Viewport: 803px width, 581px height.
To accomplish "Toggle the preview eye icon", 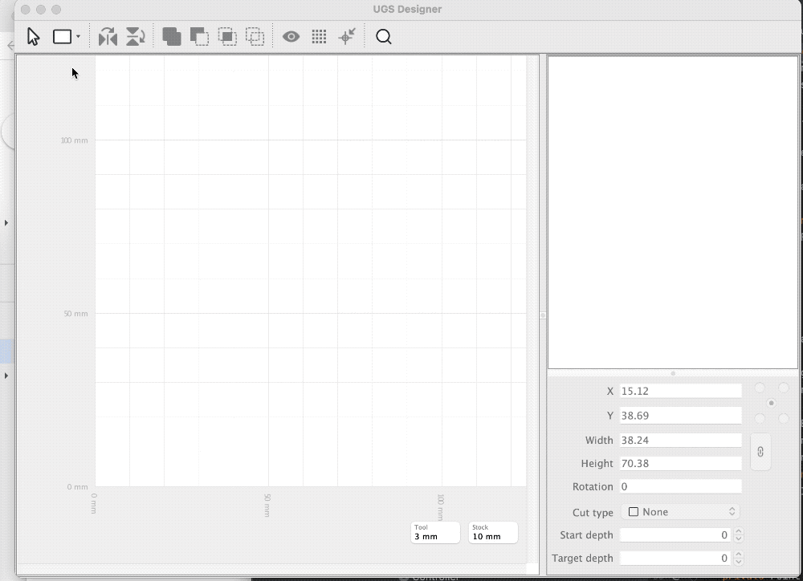I will click(x=291, y=36).
